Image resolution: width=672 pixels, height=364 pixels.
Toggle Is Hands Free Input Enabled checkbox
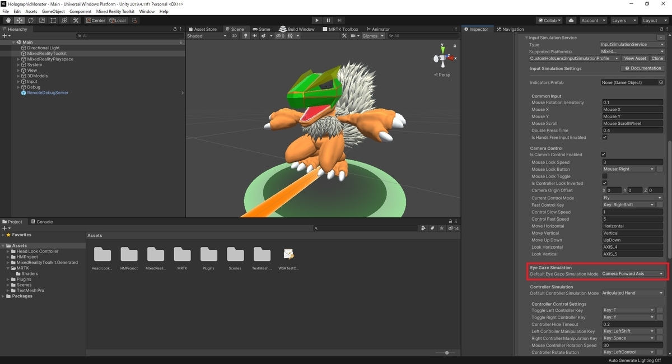pyautogui.click(x=604, y=137)
